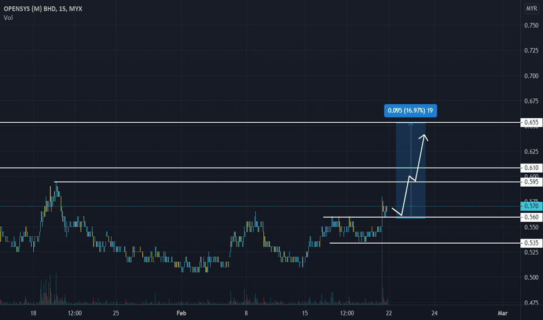Select the 0.595 price line label
Viewport: 543px width, 320px height.
click(x=531, y=182)
